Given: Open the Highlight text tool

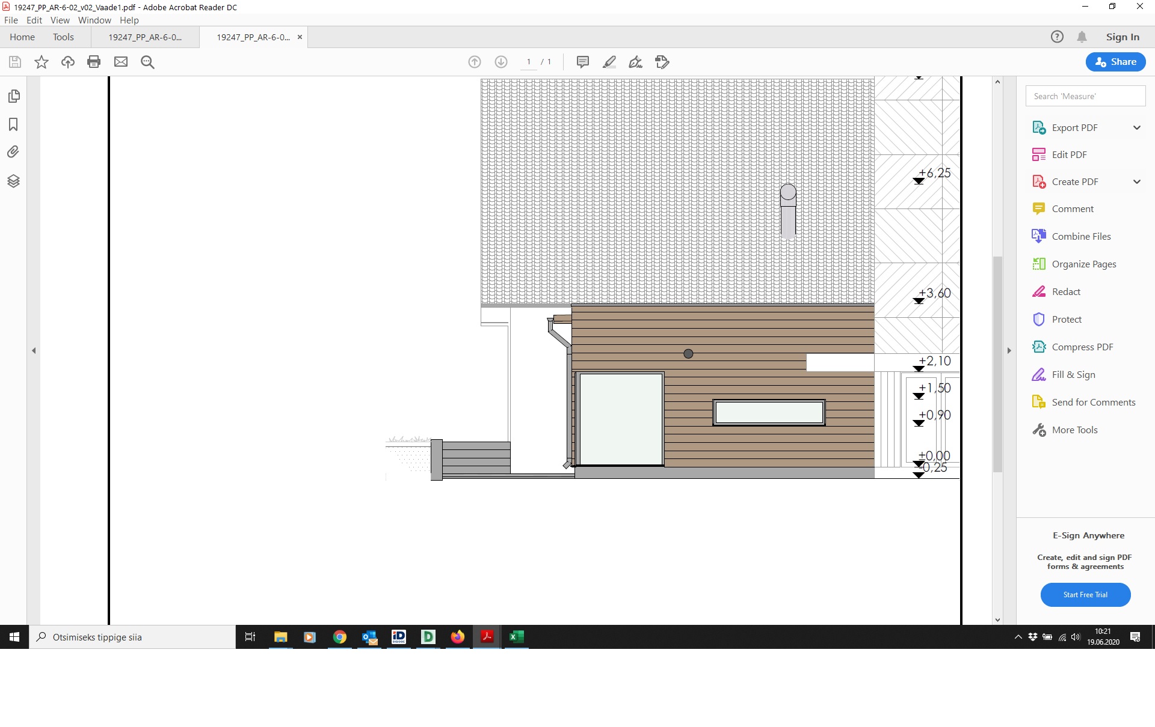Looking at the screenshot, I should click(609, 62).
